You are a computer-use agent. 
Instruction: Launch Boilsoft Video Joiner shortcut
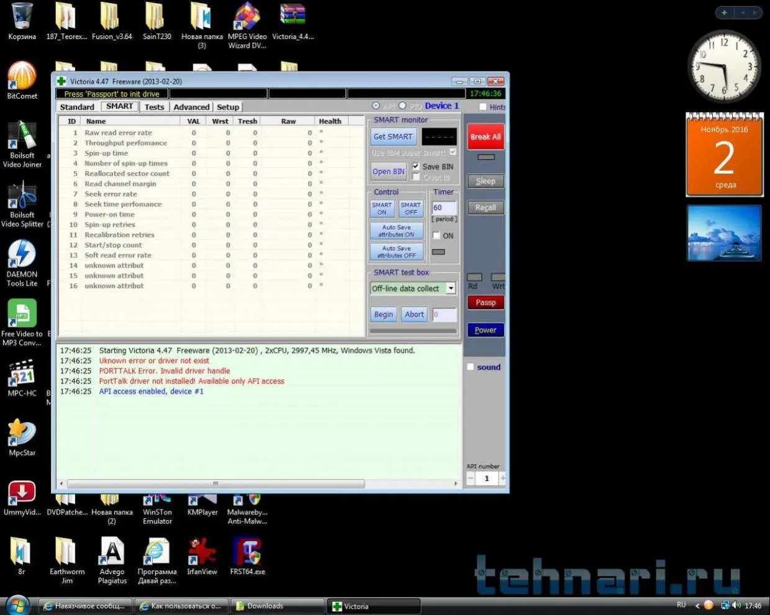click(x=22, y=144)
